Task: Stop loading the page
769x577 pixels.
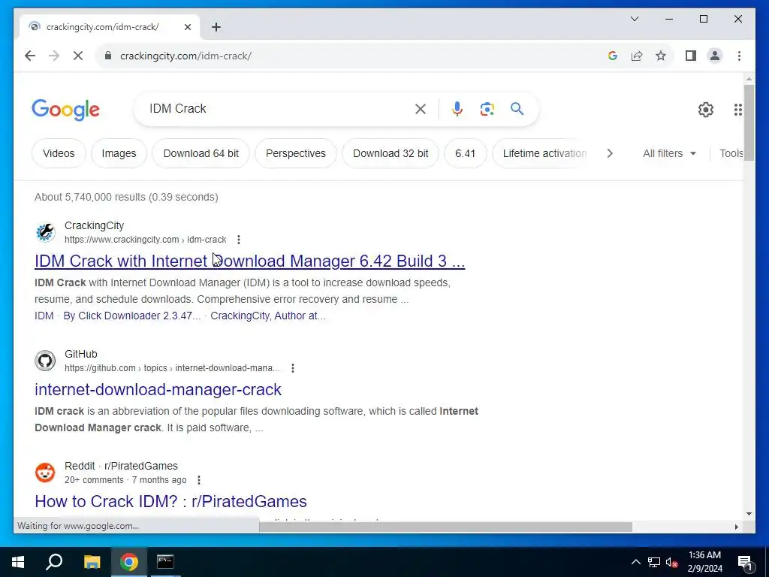Action: point(78,56)
